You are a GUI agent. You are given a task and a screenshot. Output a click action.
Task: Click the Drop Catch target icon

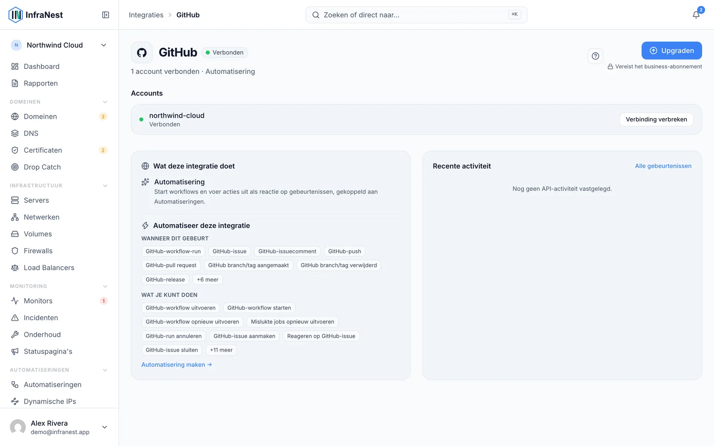15,167
